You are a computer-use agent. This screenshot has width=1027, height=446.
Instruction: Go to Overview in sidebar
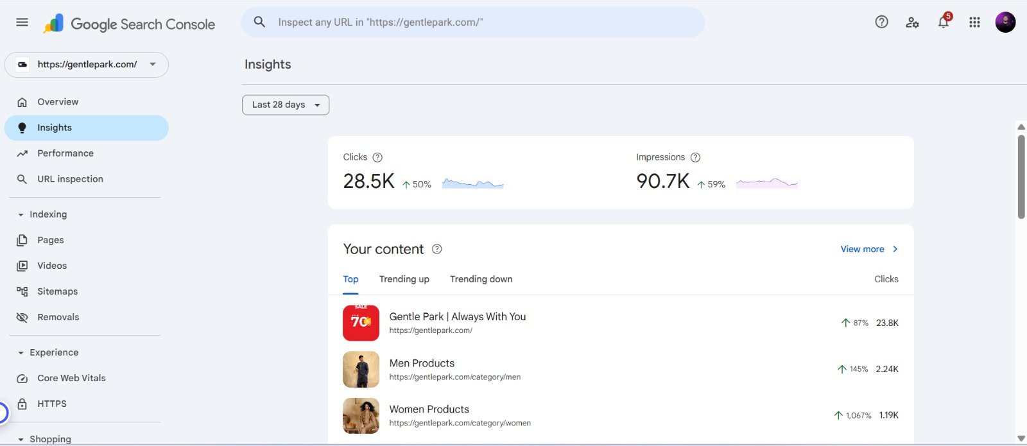click(87, 102)
